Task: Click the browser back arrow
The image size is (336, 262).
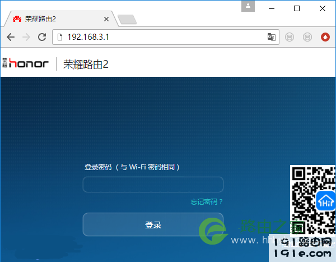Action: coord(11,37)
